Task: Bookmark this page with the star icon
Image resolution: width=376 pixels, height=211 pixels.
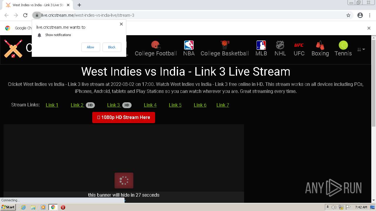Action: click(348, 15)
